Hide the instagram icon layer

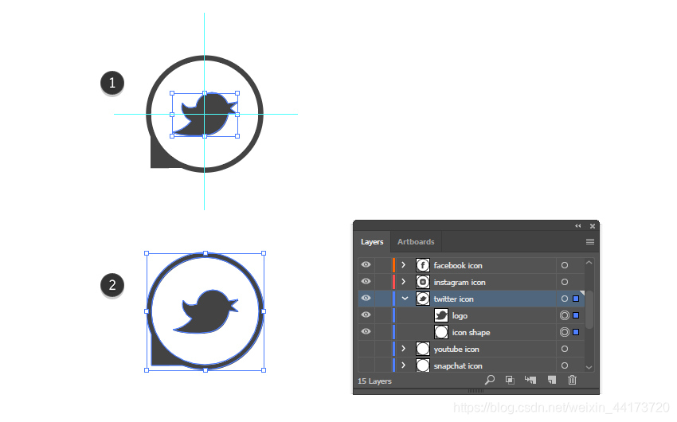366,281
